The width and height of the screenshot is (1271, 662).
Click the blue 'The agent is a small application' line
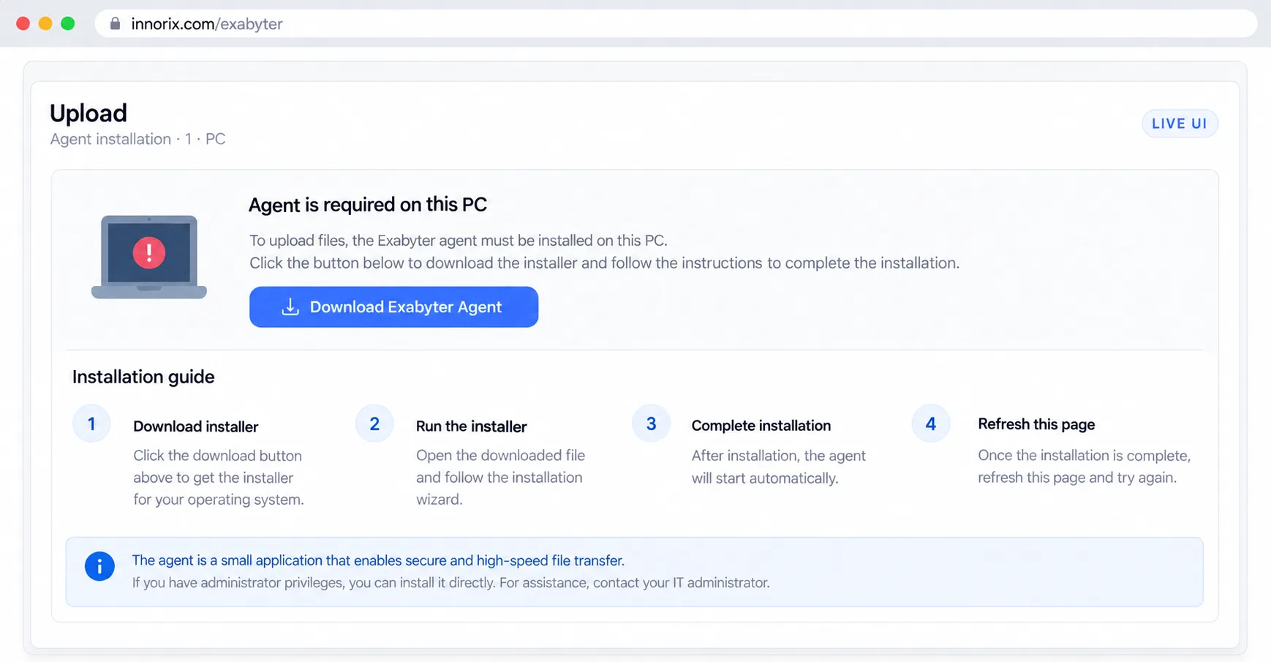pos(378,560)
